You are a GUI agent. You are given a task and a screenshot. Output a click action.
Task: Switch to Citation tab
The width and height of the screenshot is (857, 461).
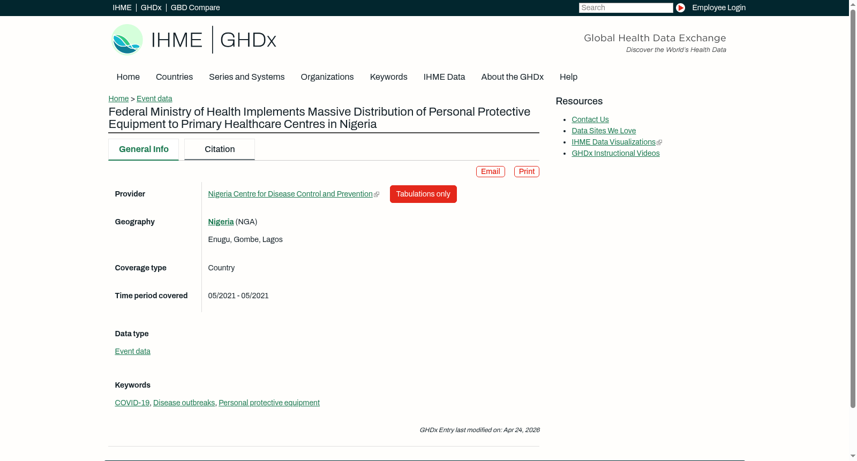pyautogui.click(x=220, y=149)
